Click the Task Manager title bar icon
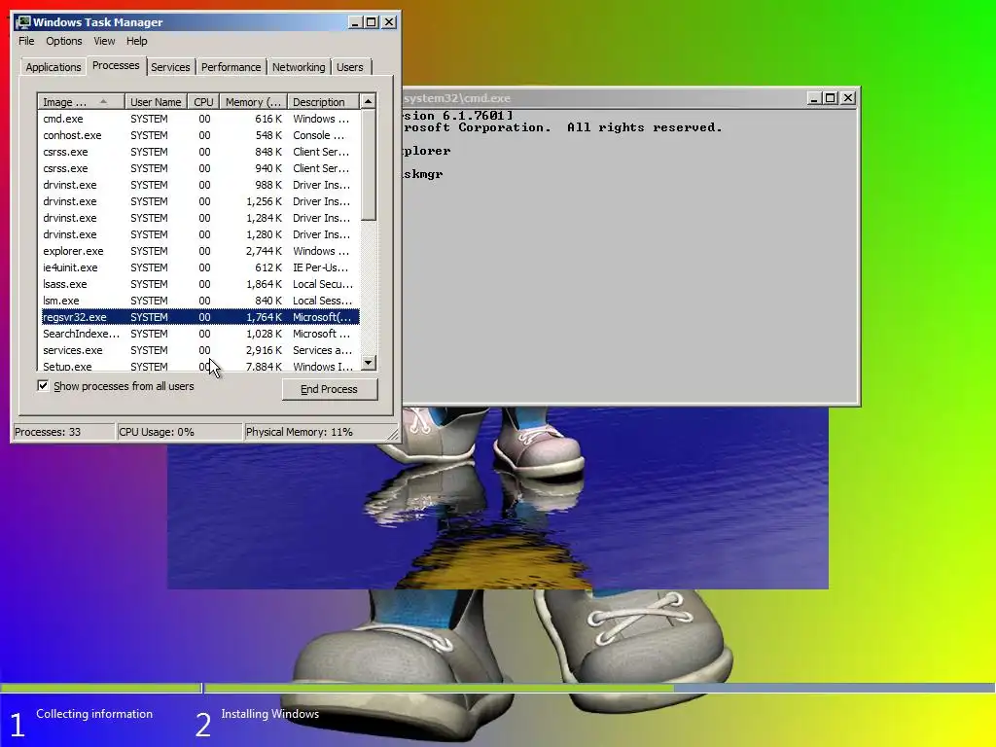 [23, 22]
